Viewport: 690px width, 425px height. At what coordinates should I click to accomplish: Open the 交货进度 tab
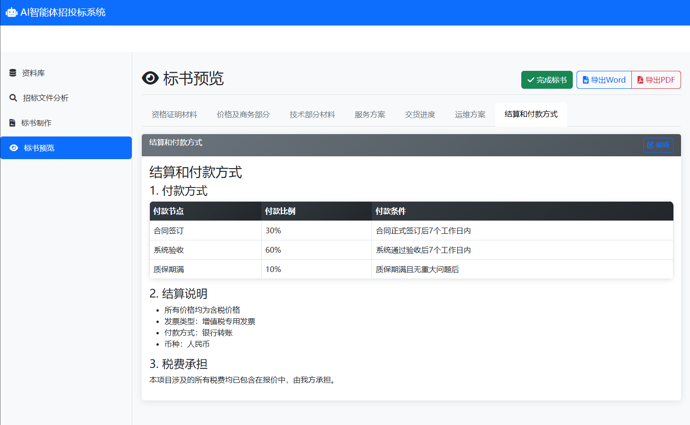(420, 114)
